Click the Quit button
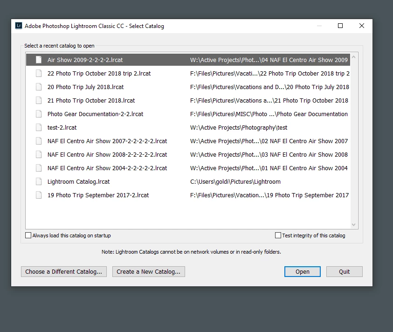 pos(344,271)
